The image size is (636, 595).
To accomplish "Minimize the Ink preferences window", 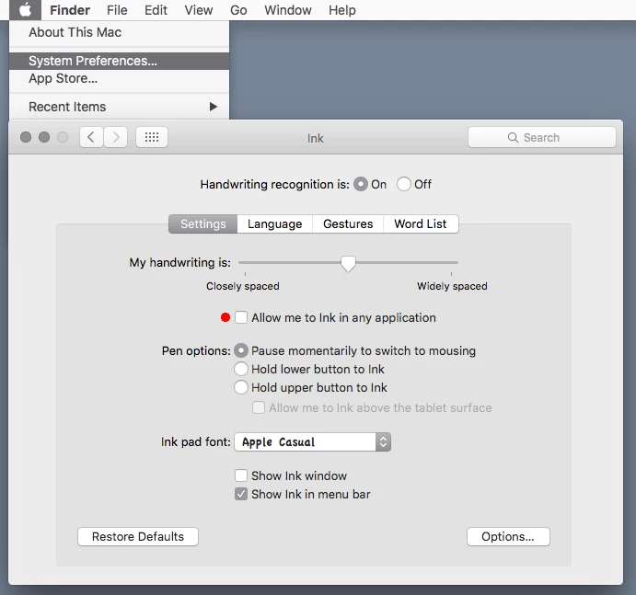I will 44,137.
